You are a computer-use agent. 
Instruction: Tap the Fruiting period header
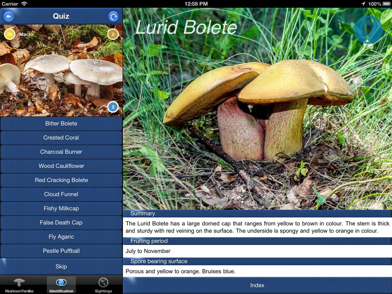click(x=257, y=241)
